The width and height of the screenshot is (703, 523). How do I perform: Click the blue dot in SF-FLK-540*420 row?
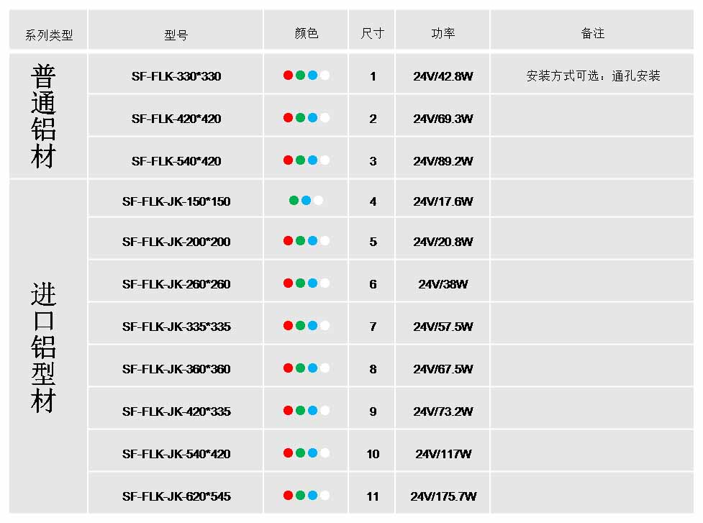tap(312, 160)
